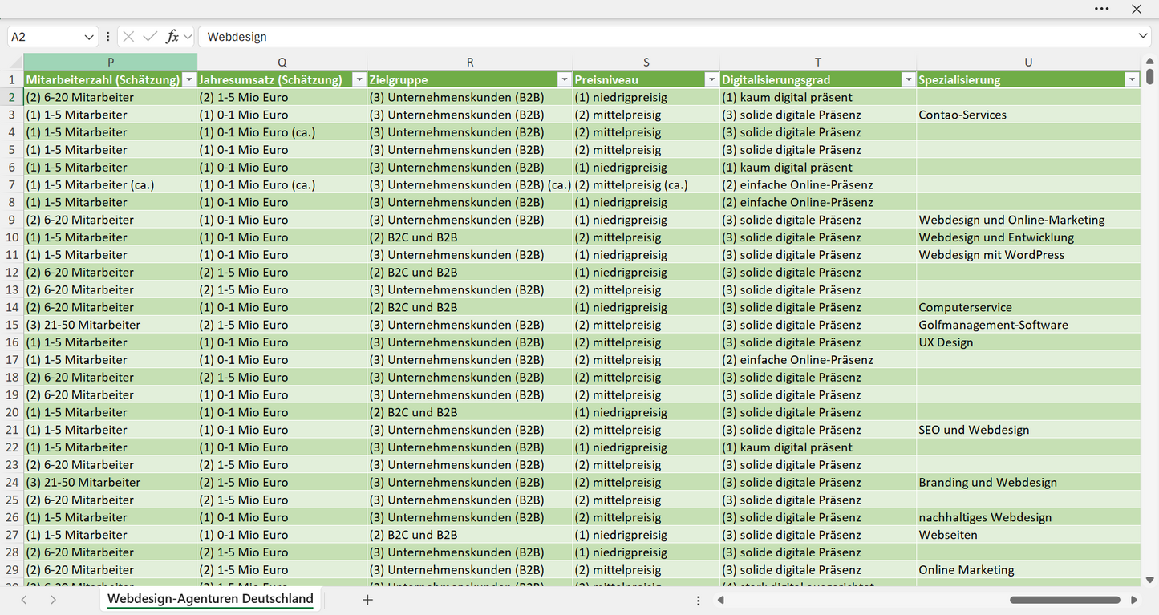Select all cells via the corner triangle
Screen dimensions: 1159x615
[15, 63]
